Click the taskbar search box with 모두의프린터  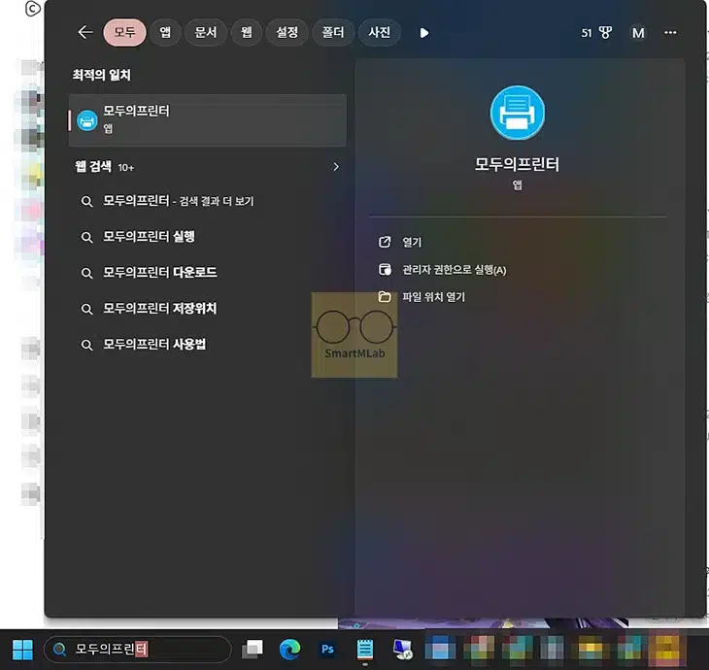coord(138,650)
